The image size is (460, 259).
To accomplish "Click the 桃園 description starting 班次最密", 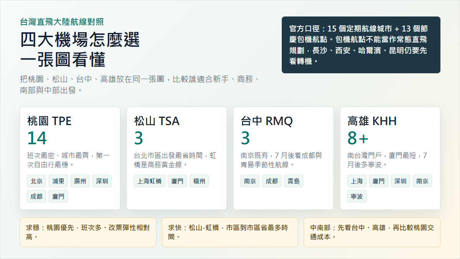I will [68, 160].
